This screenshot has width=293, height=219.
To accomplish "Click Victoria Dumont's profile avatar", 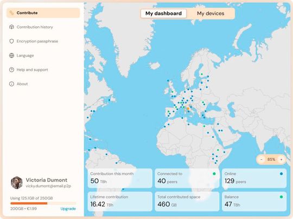I will 17,183.
